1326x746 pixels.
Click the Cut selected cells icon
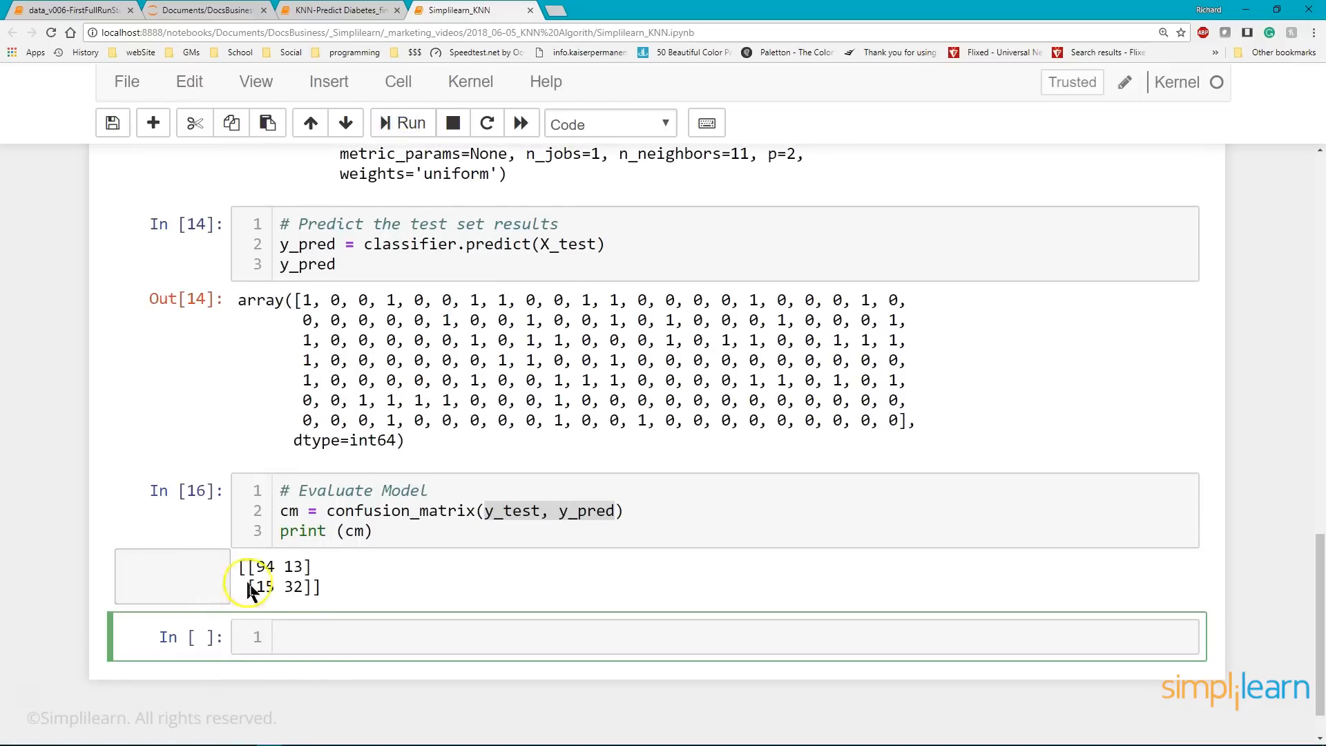(x=194, y=124)
